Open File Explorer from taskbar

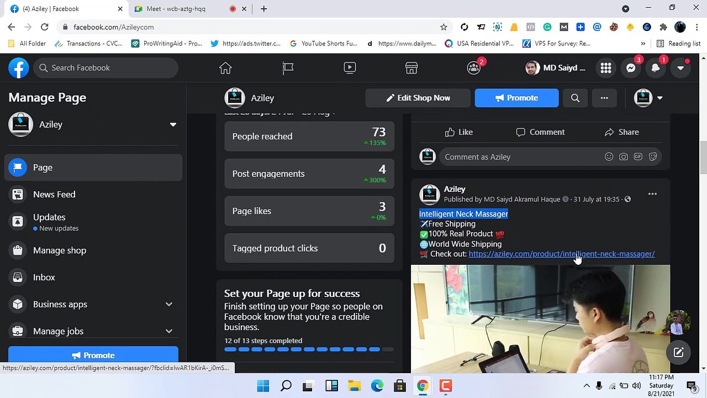tap(354, 386)
